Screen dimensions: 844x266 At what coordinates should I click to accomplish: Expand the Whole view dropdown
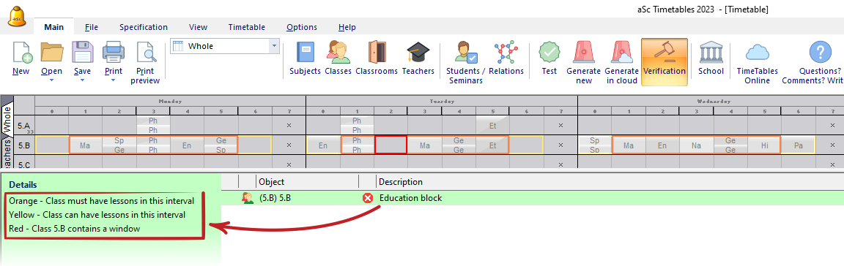tap(275, 46)
